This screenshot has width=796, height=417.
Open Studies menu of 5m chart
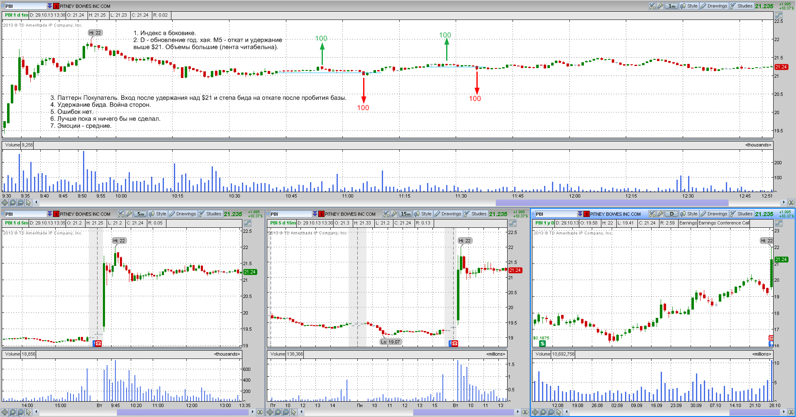[210, 214]
